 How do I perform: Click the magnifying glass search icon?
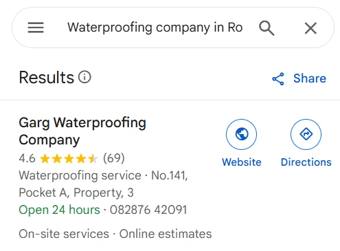(x=267, y=28)
